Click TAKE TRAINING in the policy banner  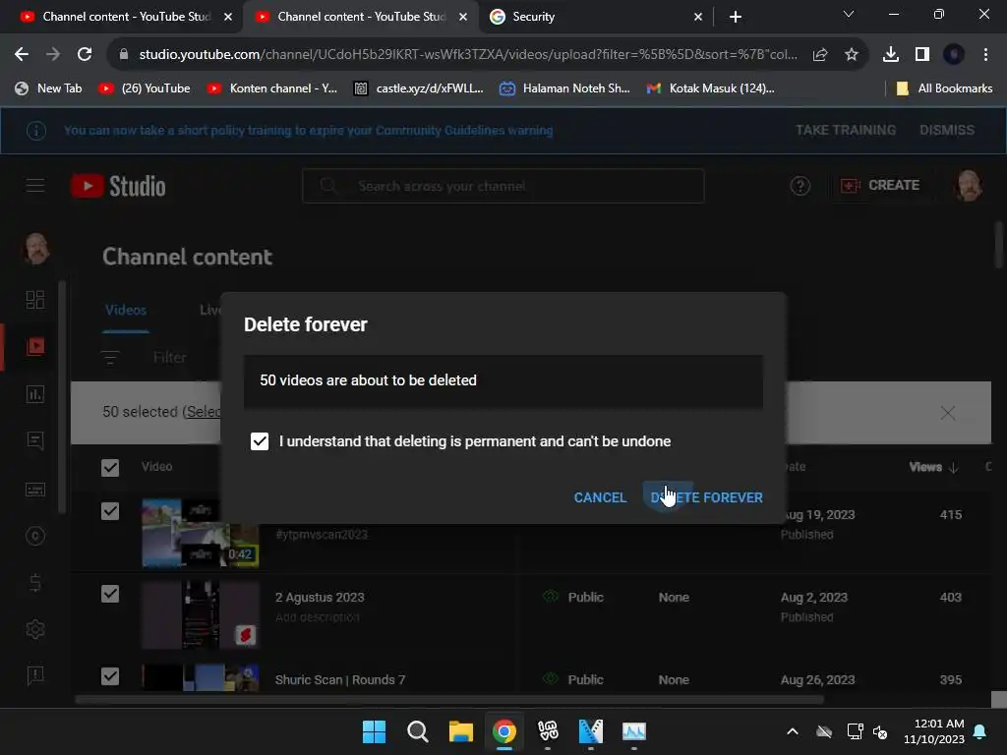point(846,131)
